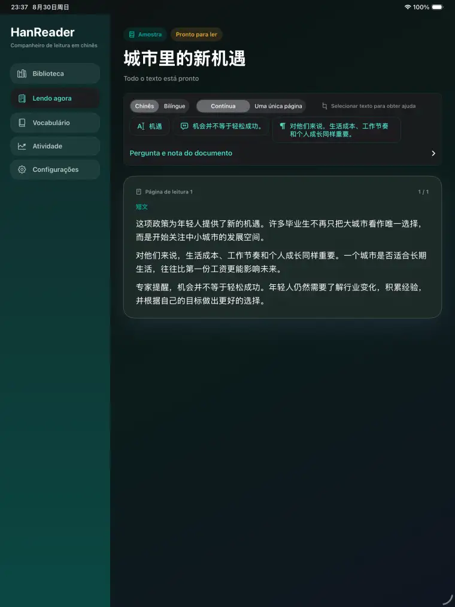Expand Pergunta e nota do documento chevron
This screenshot has width=455, height=607.
coord(433,153)
